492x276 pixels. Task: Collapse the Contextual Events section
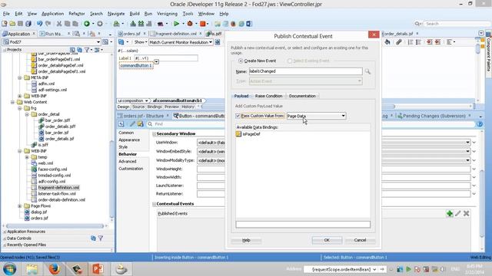pos(154,204)
